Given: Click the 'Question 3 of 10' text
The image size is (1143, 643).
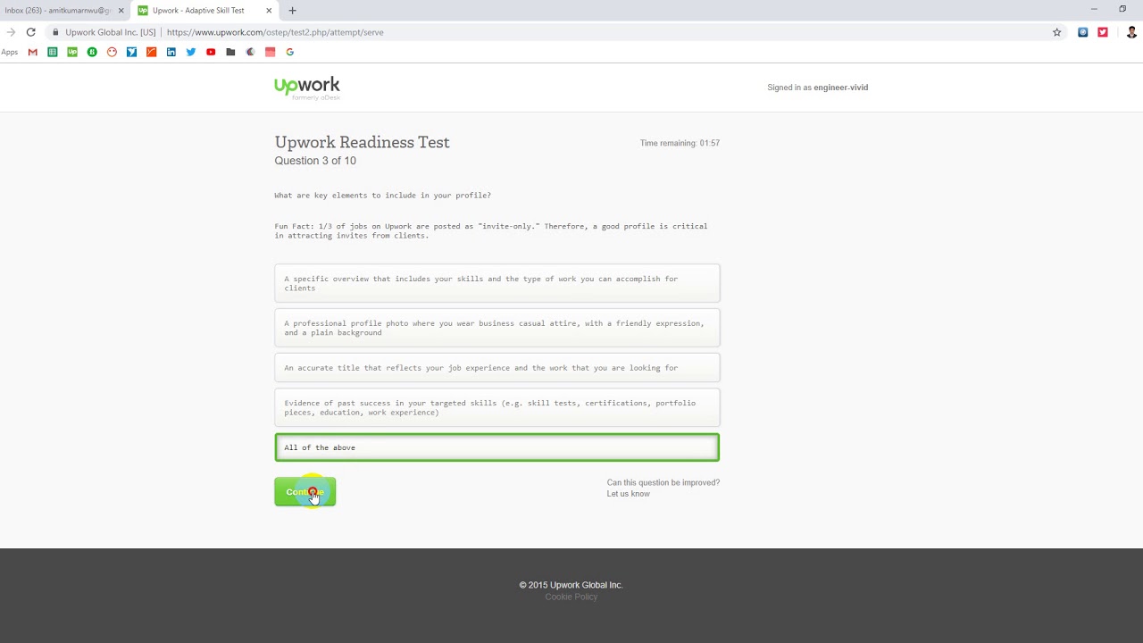Looking at the screenshot, I should click(315, 161).
